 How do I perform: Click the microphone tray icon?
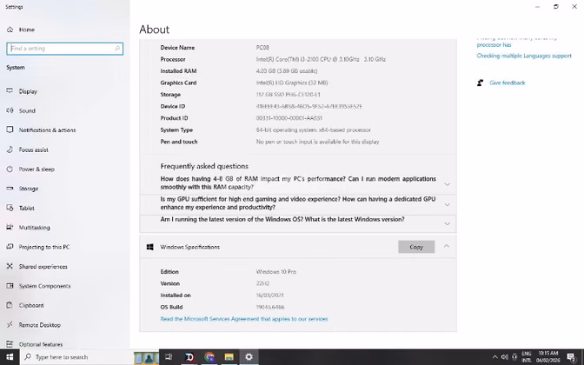[514, 357]
